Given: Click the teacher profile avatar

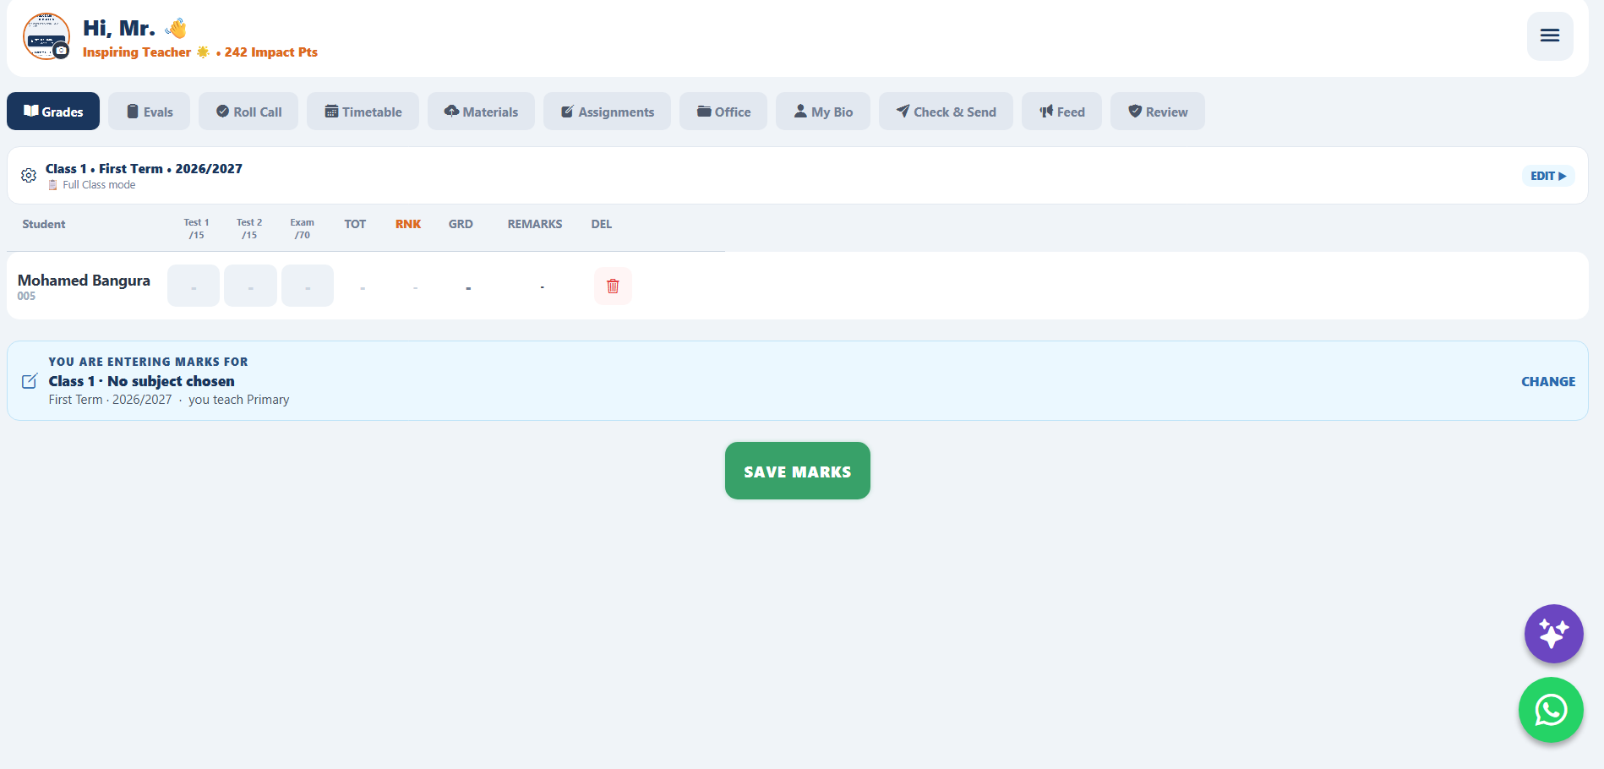Looking at the screenshot, I should tap(46, 36).
